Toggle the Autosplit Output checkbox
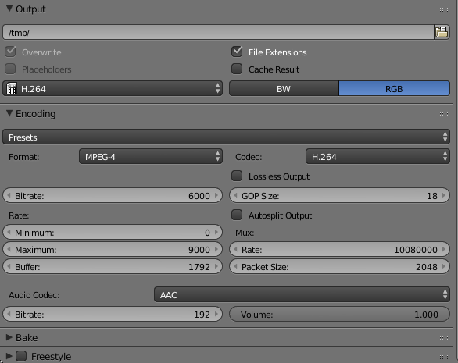The width and height of the screenshot is (458, 363). 237,215
